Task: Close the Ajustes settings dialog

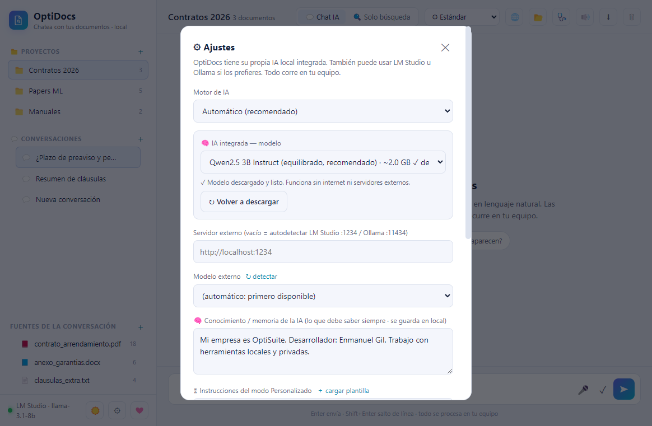Action: click(445, 48)
